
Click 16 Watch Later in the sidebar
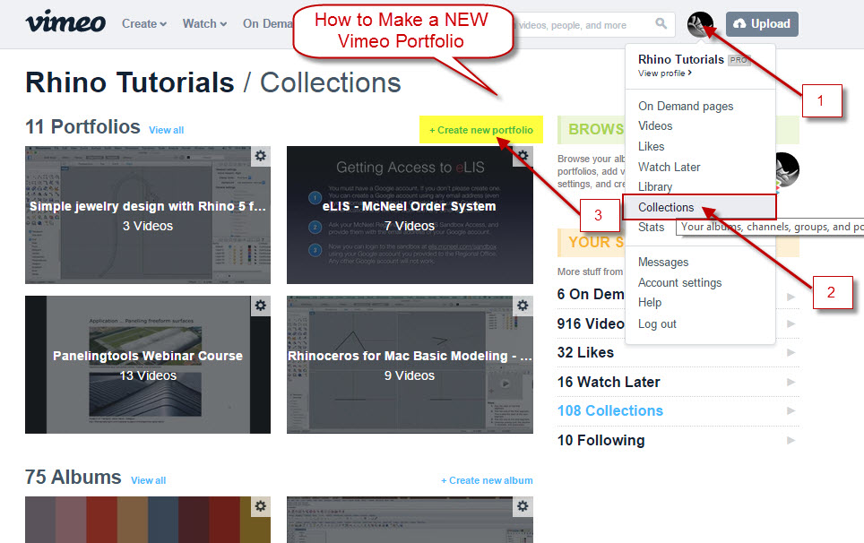point(609,383)
